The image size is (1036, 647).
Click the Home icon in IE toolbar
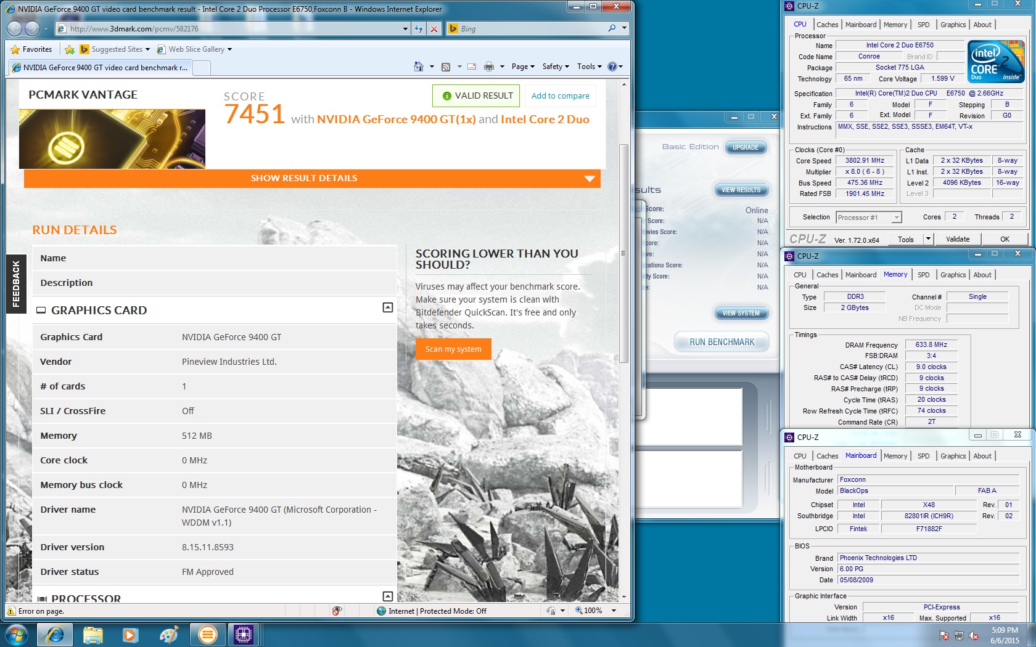(x=419, y=67)
